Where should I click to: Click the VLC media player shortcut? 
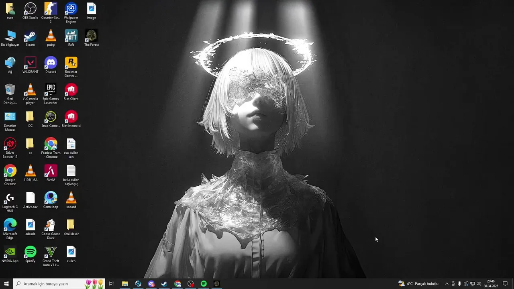click(31, 94)
